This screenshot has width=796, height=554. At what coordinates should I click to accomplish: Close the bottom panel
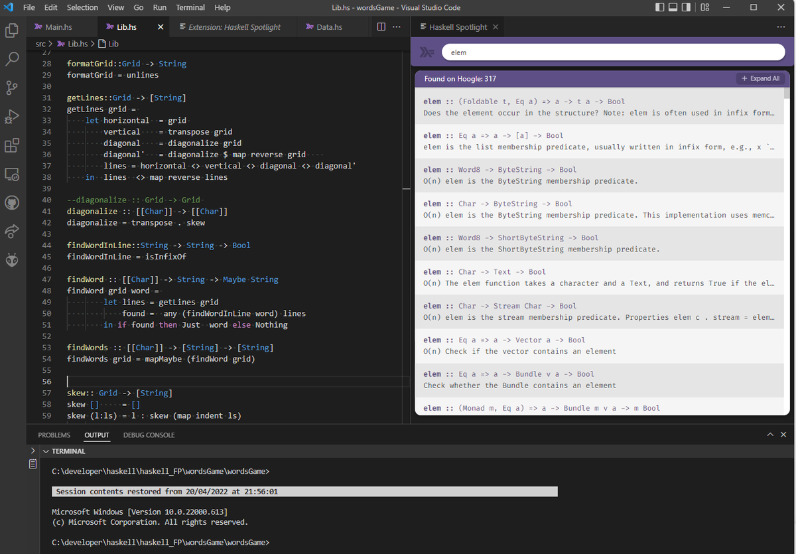[x=784, y=435]
